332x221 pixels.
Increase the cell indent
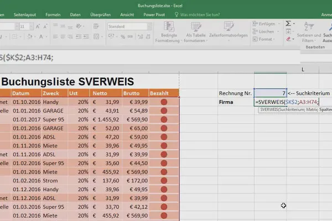point(86,36)
